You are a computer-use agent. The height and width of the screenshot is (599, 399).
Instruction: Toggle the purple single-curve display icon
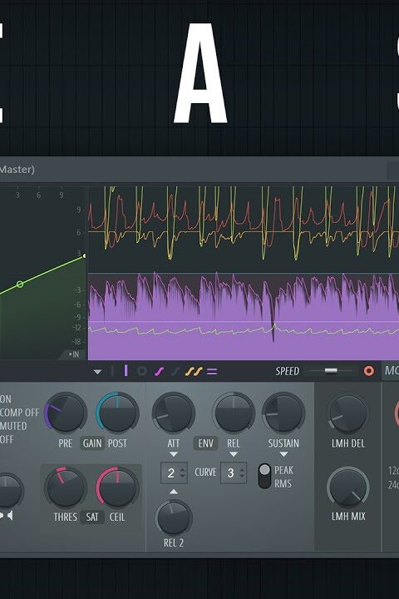pyautogui.click(x=160, y=371)
